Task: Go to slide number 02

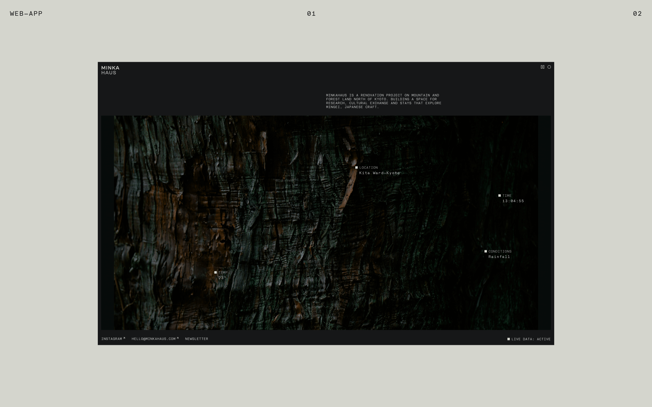Action: coord(637,14)
